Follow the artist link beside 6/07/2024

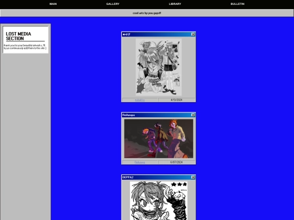pos(140,162)
